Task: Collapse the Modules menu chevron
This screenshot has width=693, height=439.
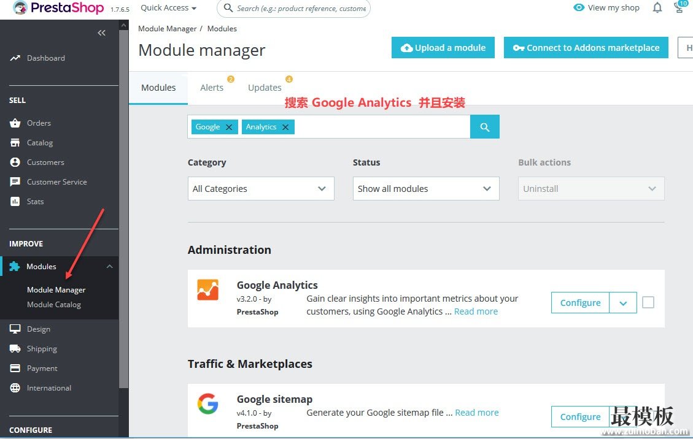Action: pos(110,266)
